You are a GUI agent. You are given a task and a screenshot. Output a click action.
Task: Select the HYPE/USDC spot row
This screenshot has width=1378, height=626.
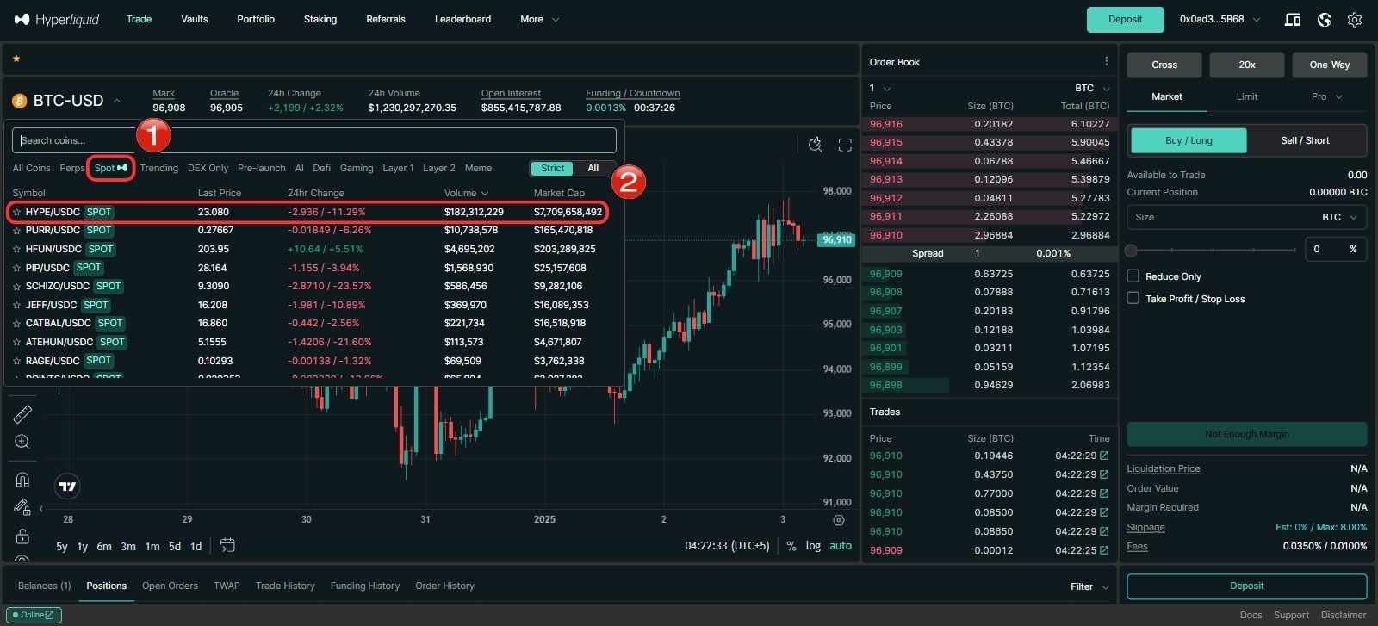click(x=307, y=212)
